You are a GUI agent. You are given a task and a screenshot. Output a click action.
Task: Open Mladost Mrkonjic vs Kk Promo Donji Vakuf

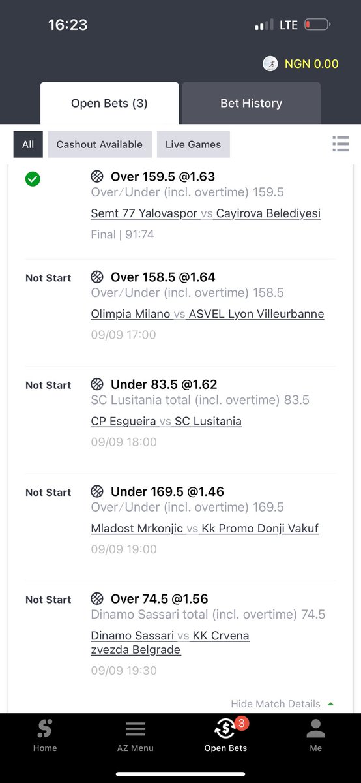(x=205, y=528)
